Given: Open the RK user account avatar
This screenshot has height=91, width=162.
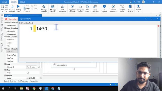Looking at the screenshot, I should [x=143, y=2].
